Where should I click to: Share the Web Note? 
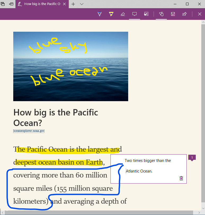click(184, 14)
